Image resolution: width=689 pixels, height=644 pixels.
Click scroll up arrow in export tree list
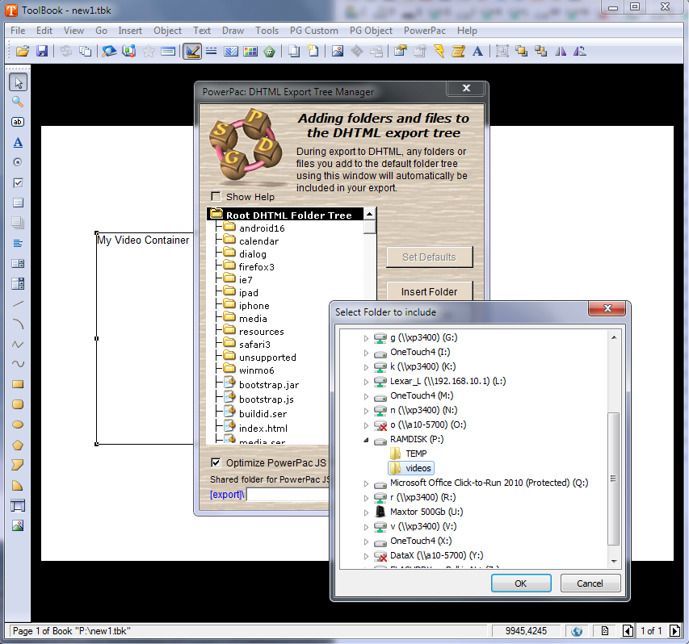tap(370, 214)
